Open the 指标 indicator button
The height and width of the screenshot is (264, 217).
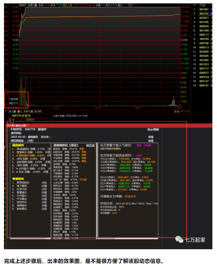pos(177,111)
